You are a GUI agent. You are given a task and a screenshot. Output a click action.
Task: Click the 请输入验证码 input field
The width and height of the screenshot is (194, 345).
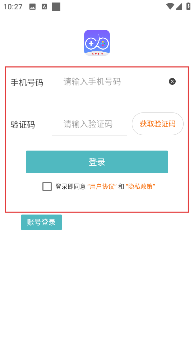[x=89, y=124]
